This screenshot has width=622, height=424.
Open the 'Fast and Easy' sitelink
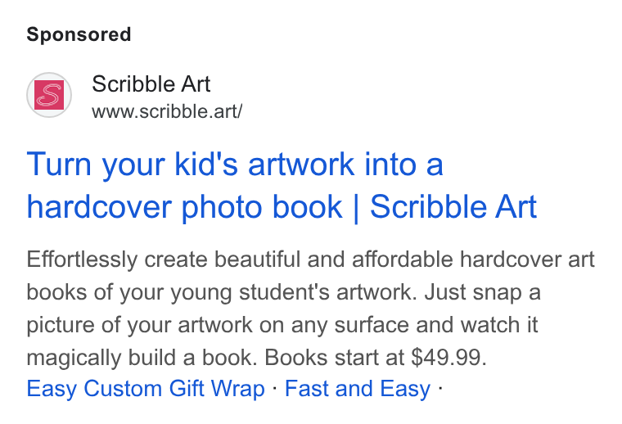[358, 388]
